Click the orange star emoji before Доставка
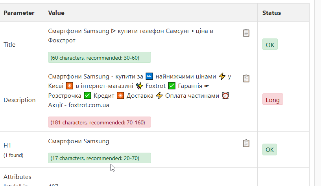This screenshot has width=321, height=186. pos(120,96)
